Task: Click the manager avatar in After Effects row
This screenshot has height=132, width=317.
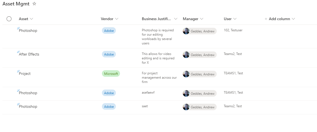Action: tap(186, 55)
